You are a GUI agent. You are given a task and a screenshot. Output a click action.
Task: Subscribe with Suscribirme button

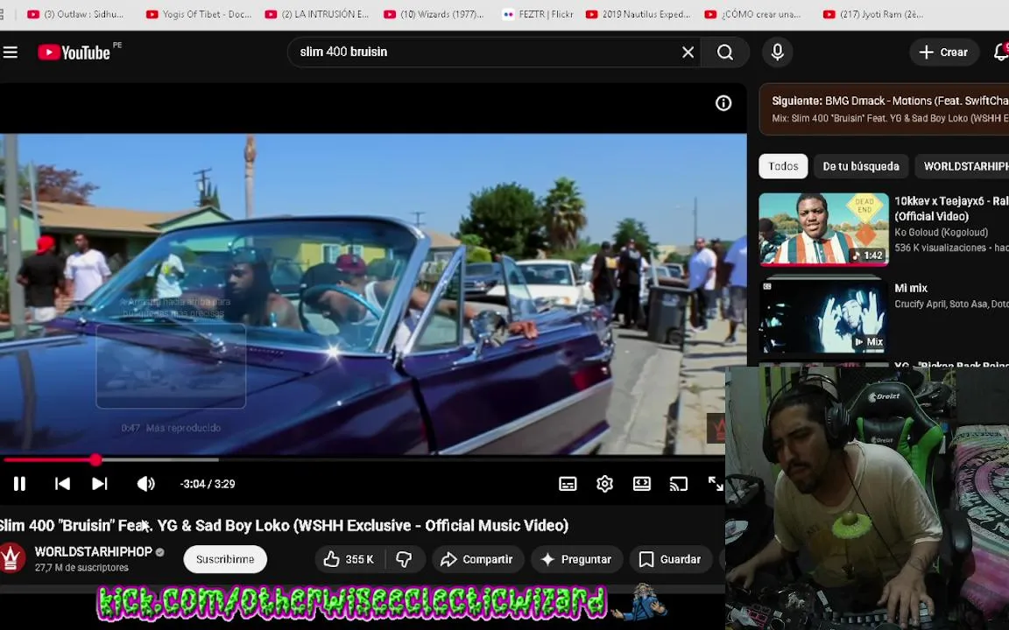[x=225, y=559]
